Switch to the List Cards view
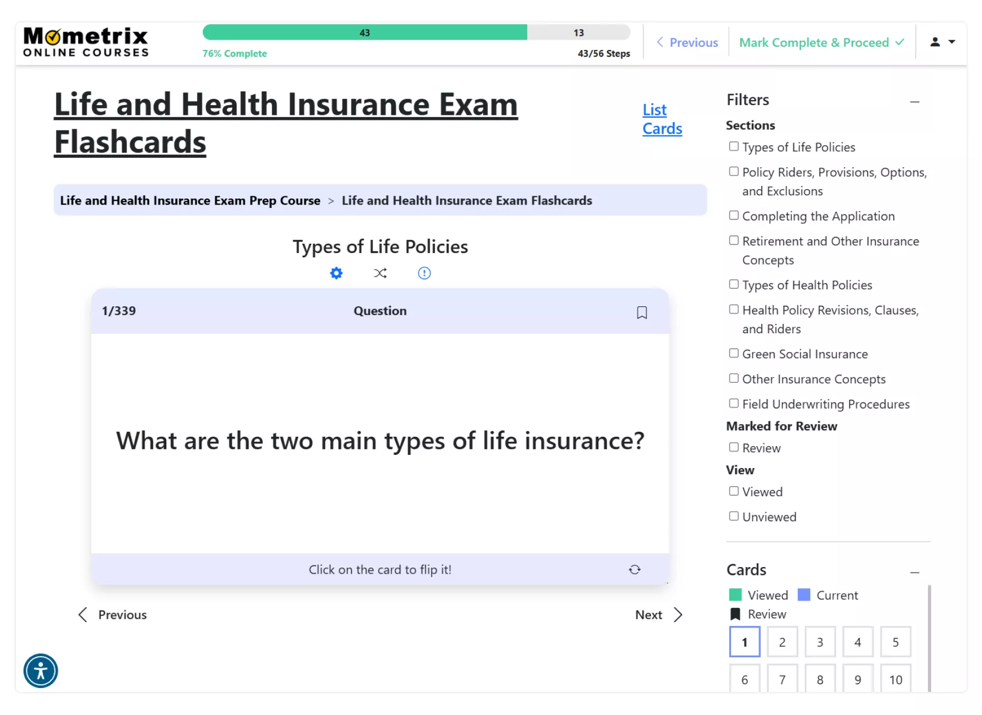The height and width of the screenshot is (715, 982). [662, 119]
